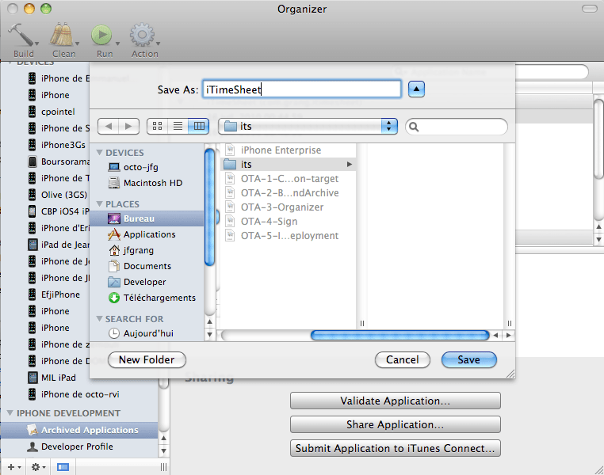Open Téléchargements in the sidebar
Image resolution: width=604 pixels, height=475 pixels.
[x=159, y=298]
